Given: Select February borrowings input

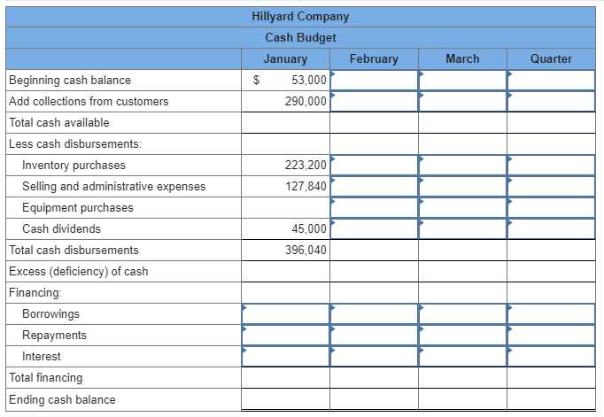Looking at the screenshot, I should click(374, 313).
